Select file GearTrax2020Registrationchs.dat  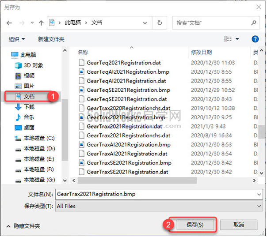(128, 108)
